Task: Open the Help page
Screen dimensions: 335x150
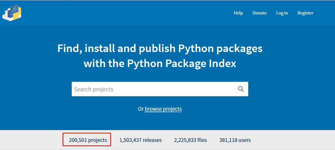Action: click(x=238, y=13)
